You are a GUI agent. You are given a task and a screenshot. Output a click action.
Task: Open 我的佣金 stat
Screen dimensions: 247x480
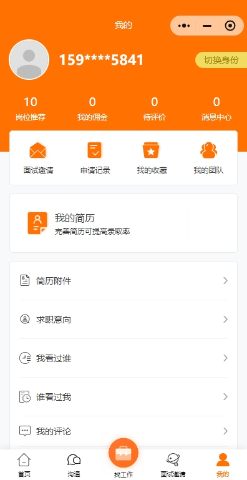click(92, 109)
